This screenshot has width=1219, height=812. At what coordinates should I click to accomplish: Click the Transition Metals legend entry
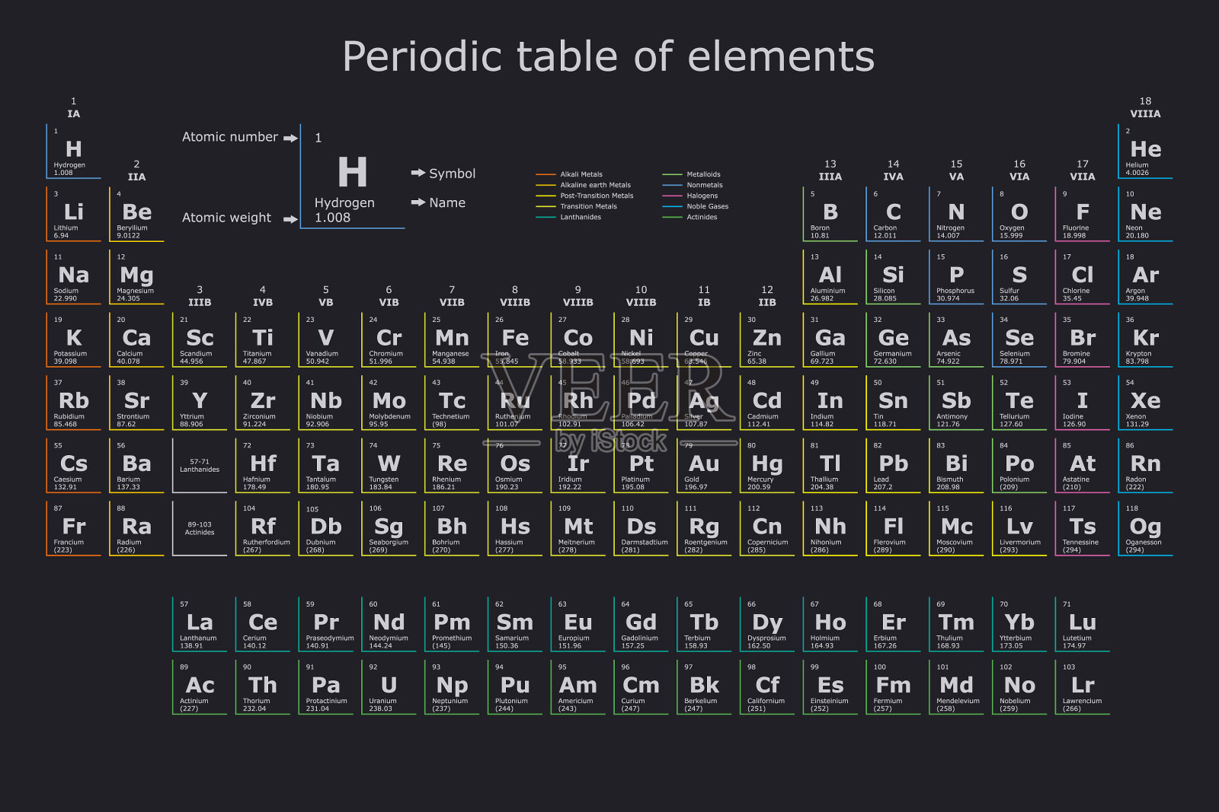[x=588, y=206]
